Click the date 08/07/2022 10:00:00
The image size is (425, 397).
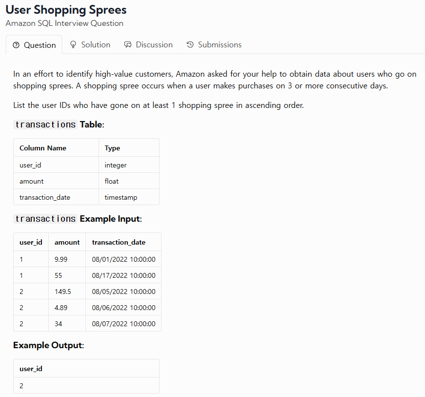tap(123, 324)
